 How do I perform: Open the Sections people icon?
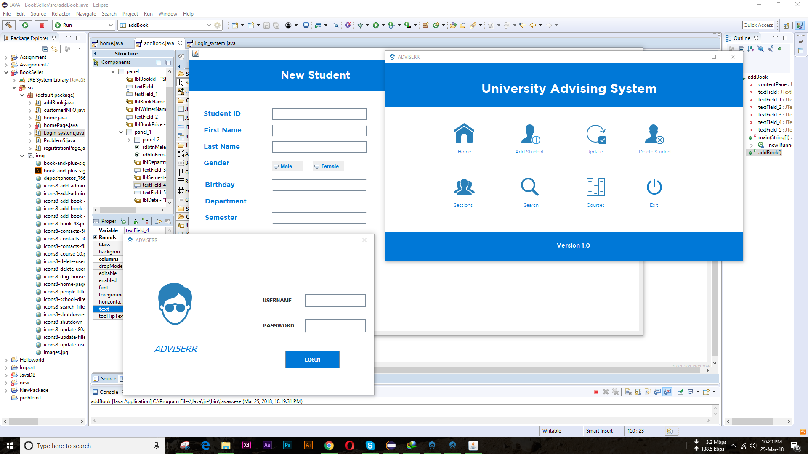(463, 187)
